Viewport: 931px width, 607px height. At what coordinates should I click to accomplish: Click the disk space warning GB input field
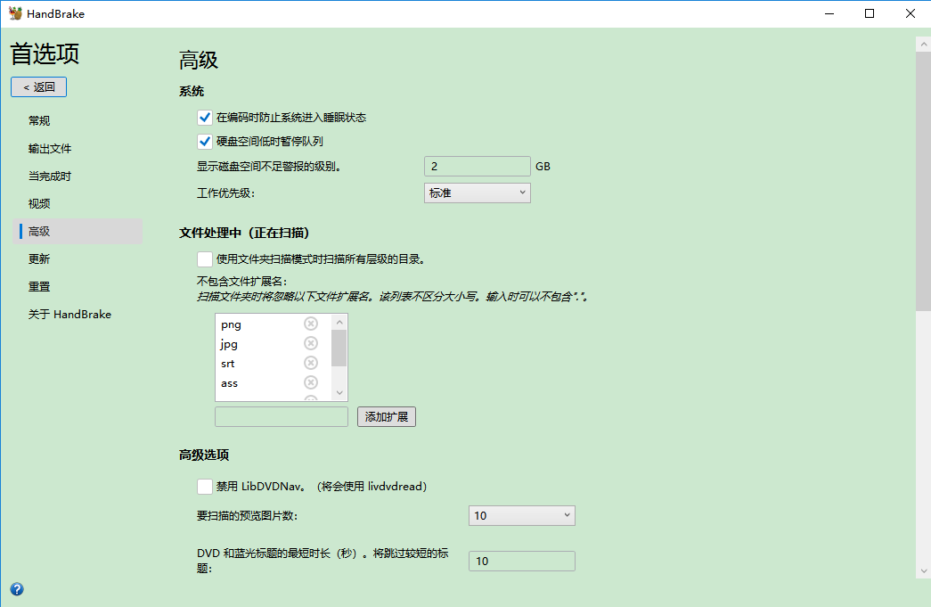click(x=477, y=166)
